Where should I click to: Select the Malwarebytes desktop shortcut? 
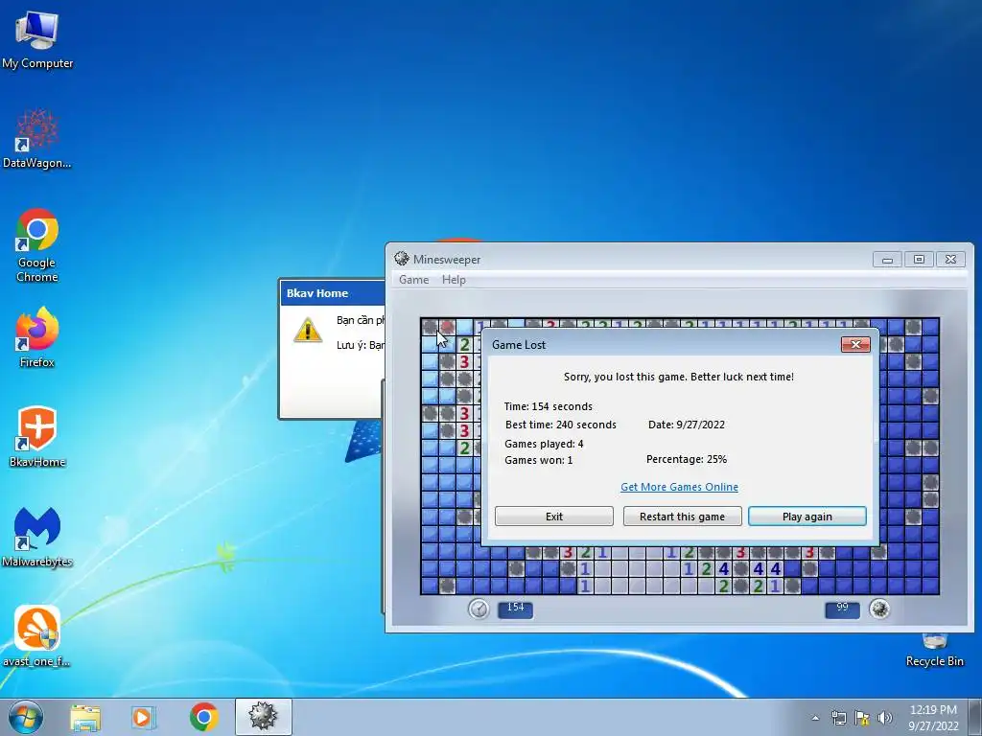tap(37, 537)
